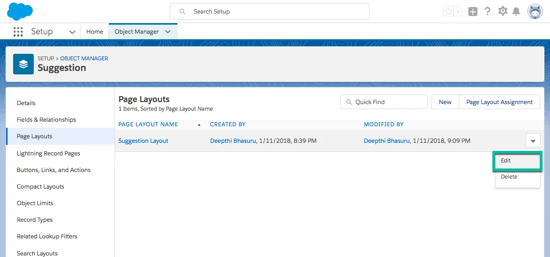Open Search Layouts in sidebar
Screen dimensions: 550x257
click(x=37, y=253)
